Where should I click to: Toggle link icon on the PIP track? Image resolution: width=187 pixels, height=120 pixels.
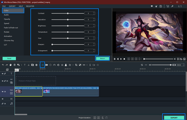pyautogui.click(x=5, y=81)
